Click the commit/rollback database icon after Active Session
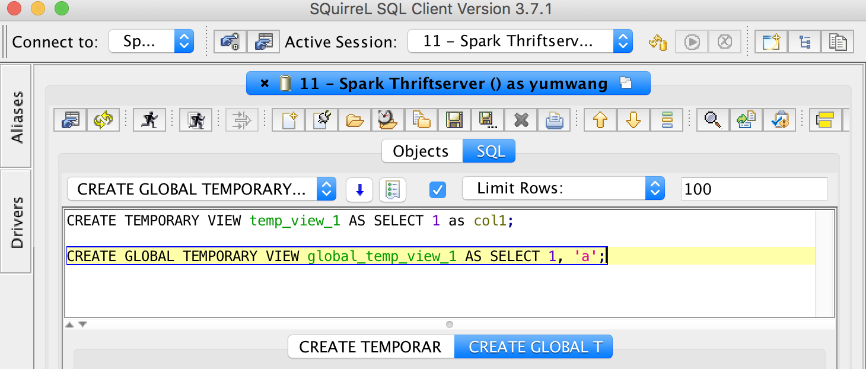866x369 pixels. [658, 42]
